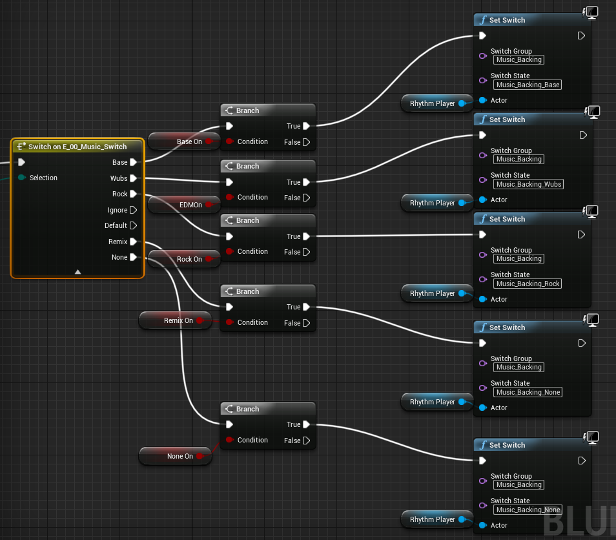The image size is (616, 540).
Task: Click Switch Group pin in Music_Backing_Wubs node
Action: tap(483, 155)
